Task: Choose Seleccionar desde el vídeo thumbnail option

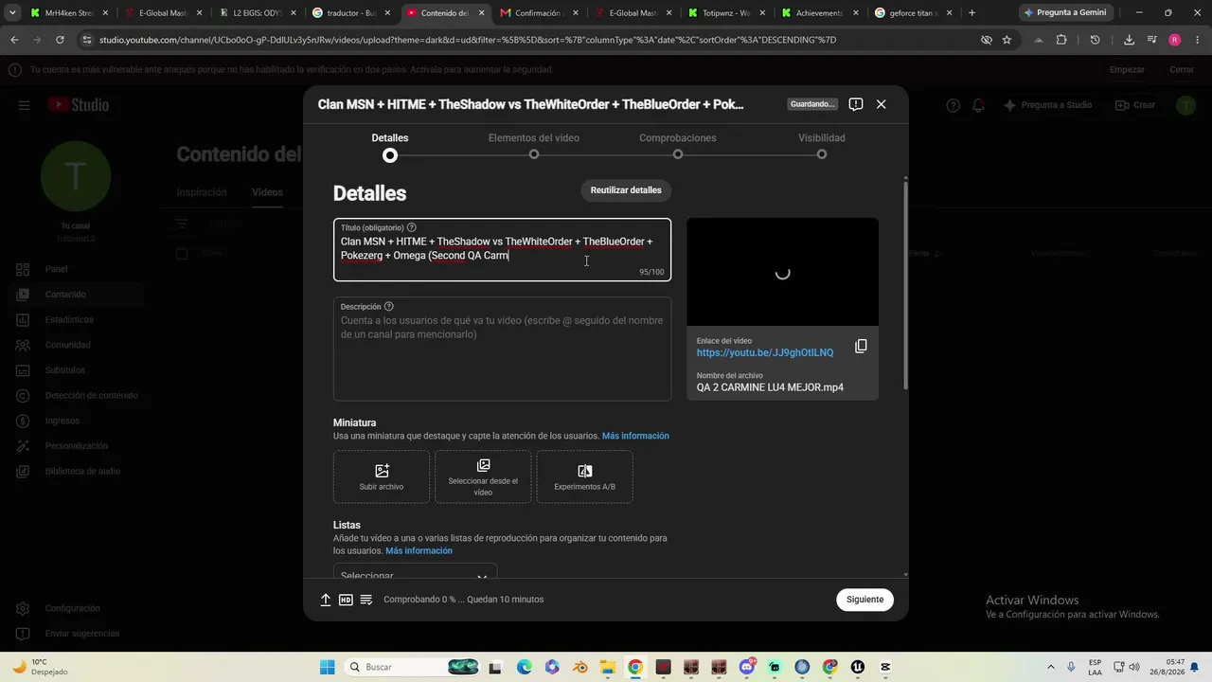Action: [x=483, y=476]
